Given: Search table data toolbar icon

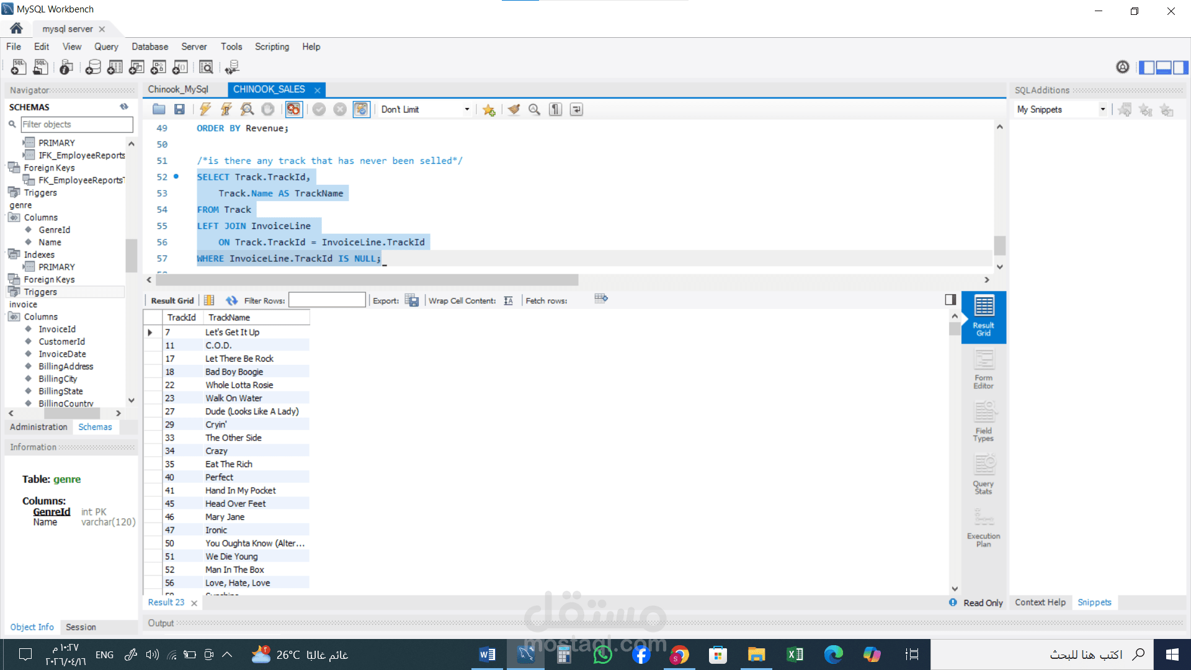Looking at the screenshot, I should click(x=206, y=67).
